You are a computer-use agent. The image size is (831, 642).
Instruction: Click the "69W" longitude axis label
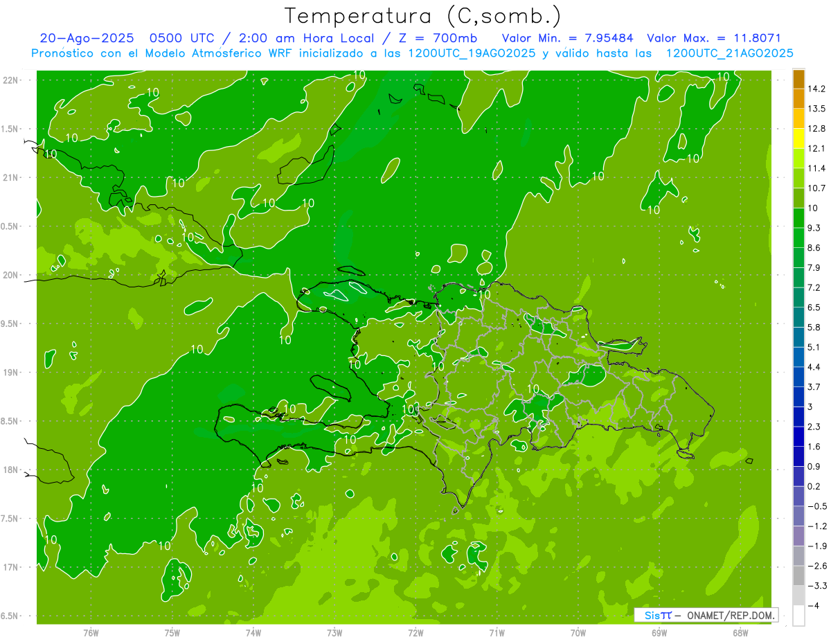659,632
